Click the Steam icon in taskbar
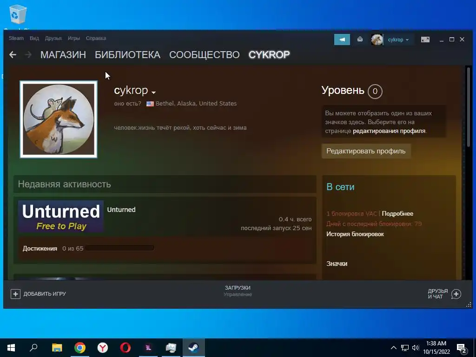This screenshot has height=357, width=476. coord(194,348)
